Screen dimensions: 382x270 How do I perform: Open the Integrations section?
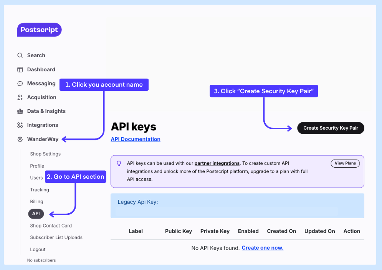point(43,125)
